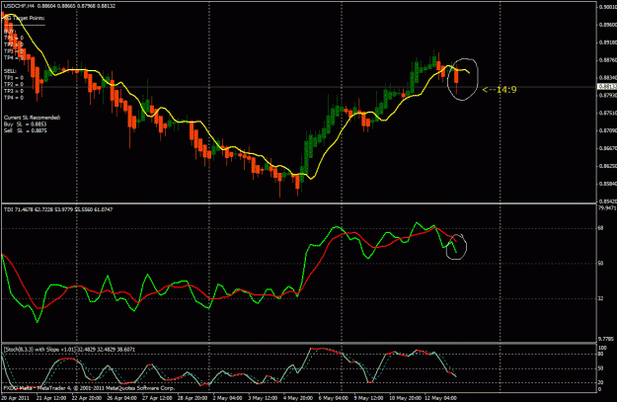Click 'TP1 = 0' under the SELL heading
Viewport: 617px width, 402px height.
tap(14, 78)
